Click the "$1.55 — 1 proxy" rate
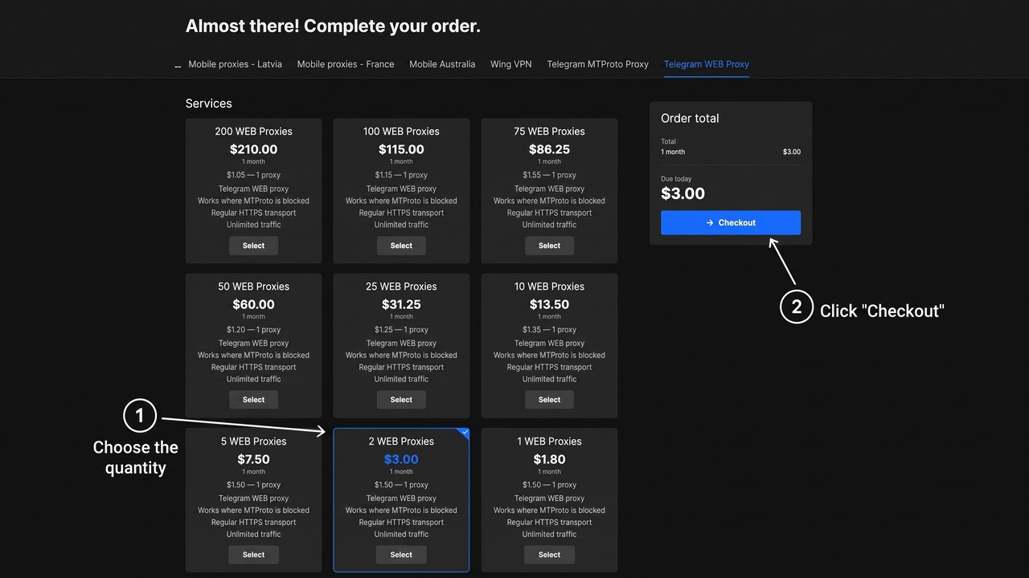 click(549, 175)
